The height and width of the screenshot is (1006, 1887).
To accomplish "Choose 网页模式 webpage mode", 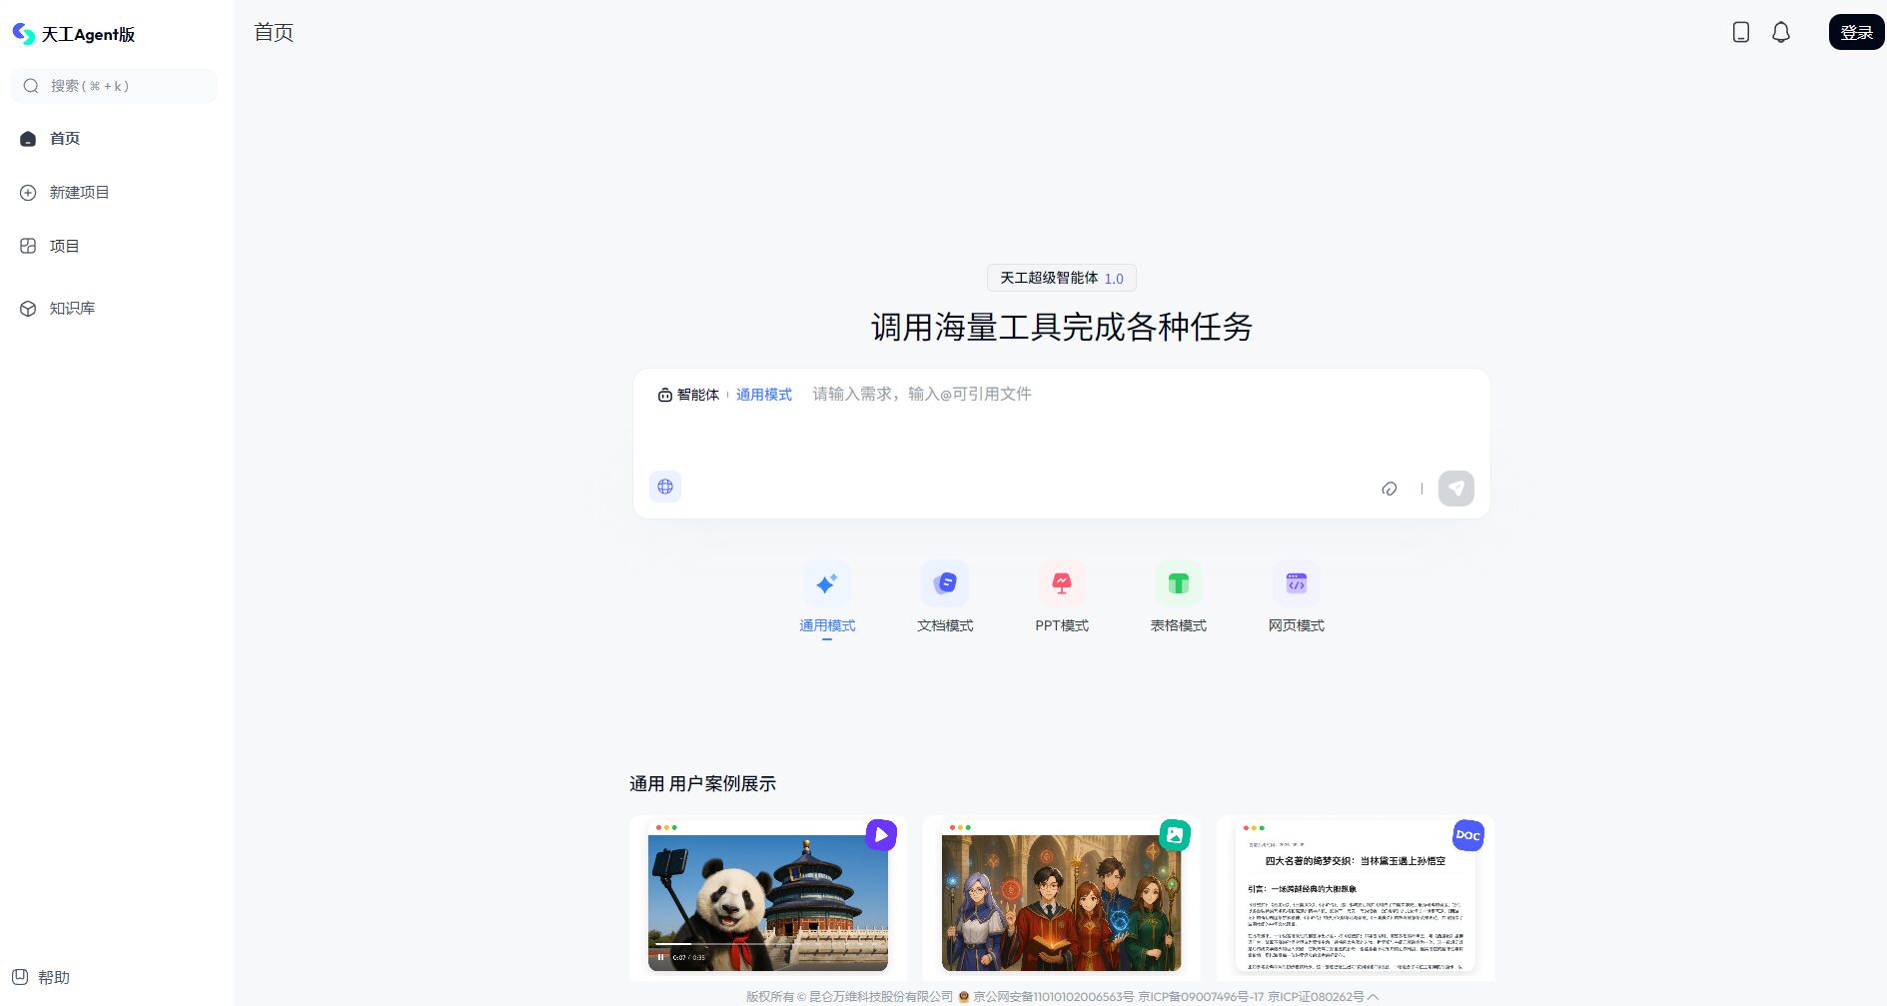I will click(1296, 584).
